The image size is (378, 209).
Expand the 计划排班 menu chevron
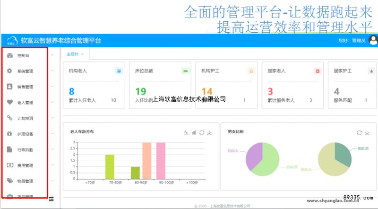(52, 118)
